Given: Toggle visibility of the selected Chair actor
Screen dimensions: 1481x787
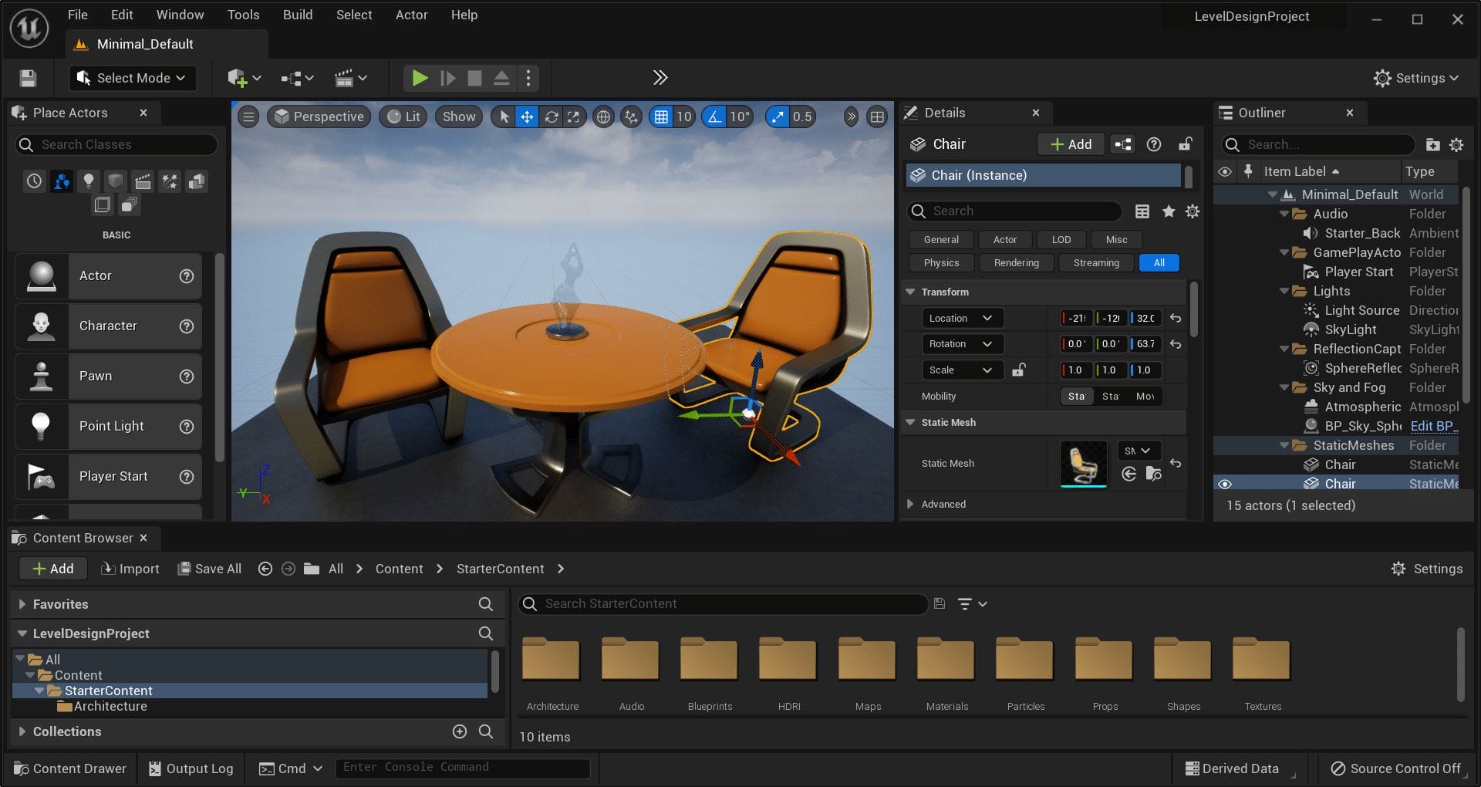Looking at the screenshot, I should click(x=1226, y=484).
